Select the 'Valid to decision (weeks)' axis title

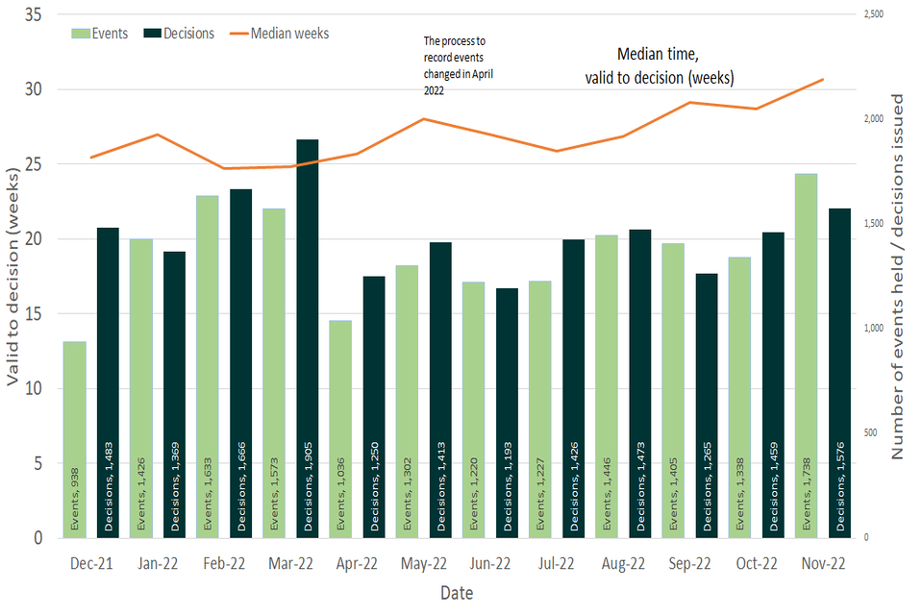(12, 277)
